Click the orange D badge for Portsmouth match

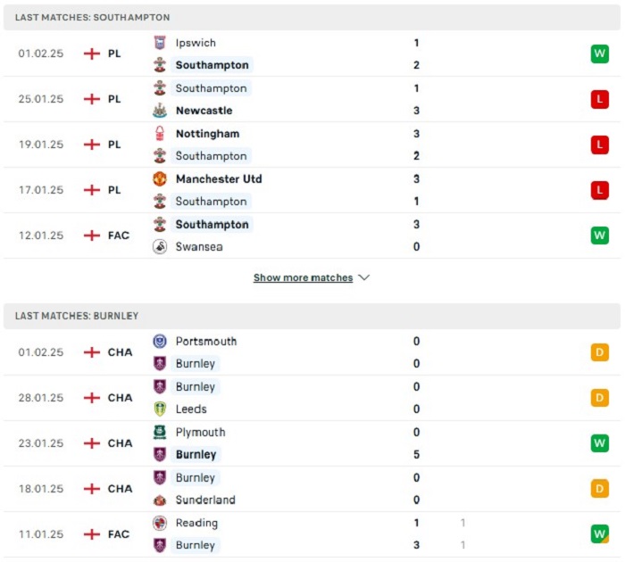[599, 352]
